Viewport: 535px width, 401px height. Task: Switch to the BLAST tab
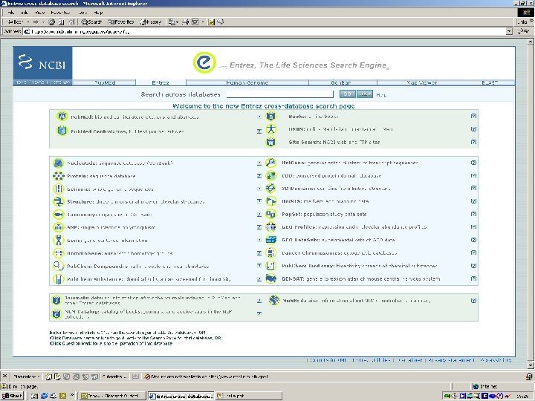(x=490, y=82)
